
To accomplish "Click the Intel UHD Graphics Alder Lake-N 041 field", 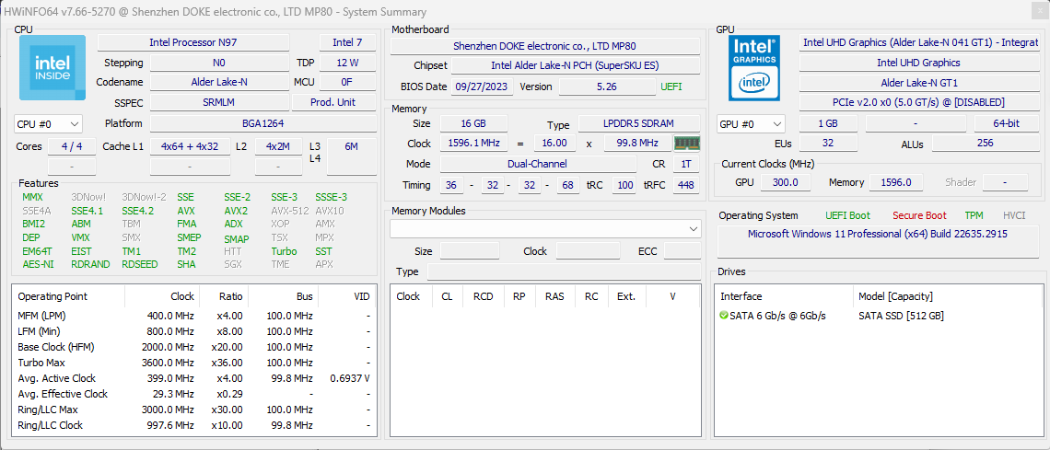I will tap(919, 43).
